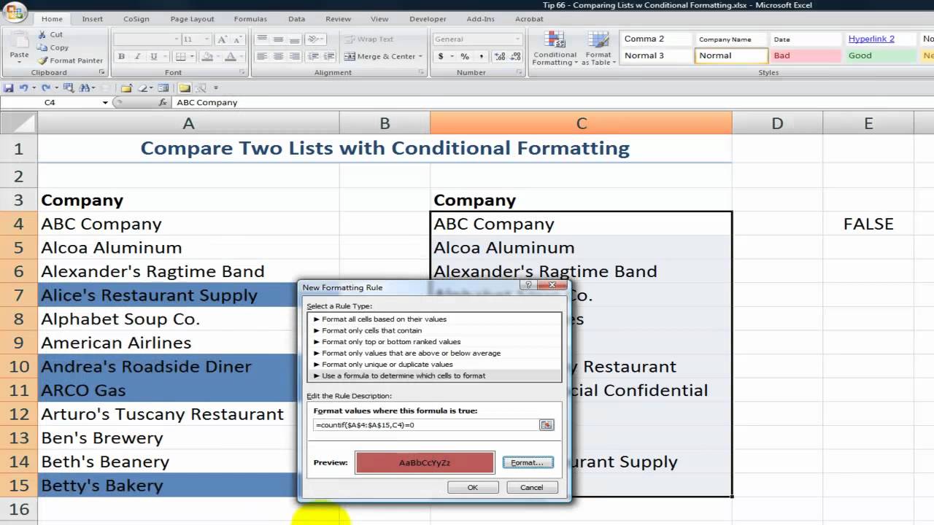
Task: Toggle Italic formatting
Action: [x=137, y=56]
